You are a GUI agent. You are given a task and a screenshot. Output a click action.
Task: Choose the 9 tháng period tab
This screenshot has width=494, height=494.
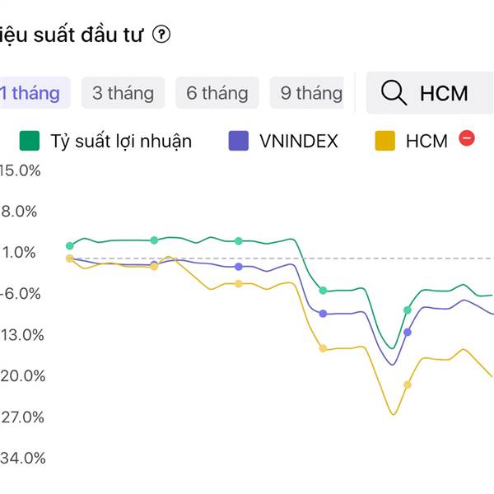click(307, 93)
